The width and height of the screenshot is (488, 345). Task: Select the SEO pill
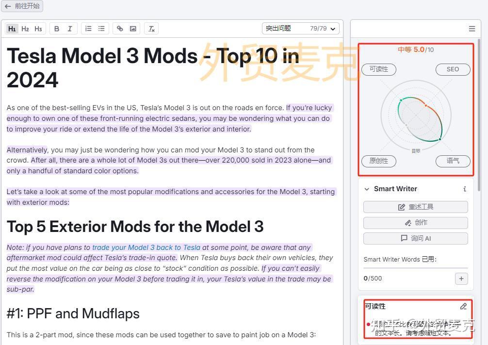(453, 69)
